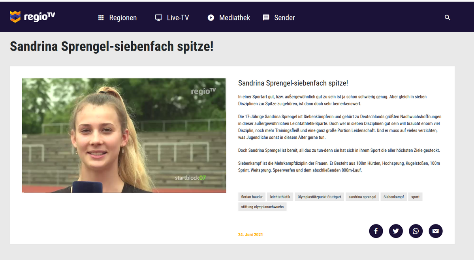Click the paragraph starting 'Siebenkampf ist die Mehrkampfdiziplin'

coord(339,167)
